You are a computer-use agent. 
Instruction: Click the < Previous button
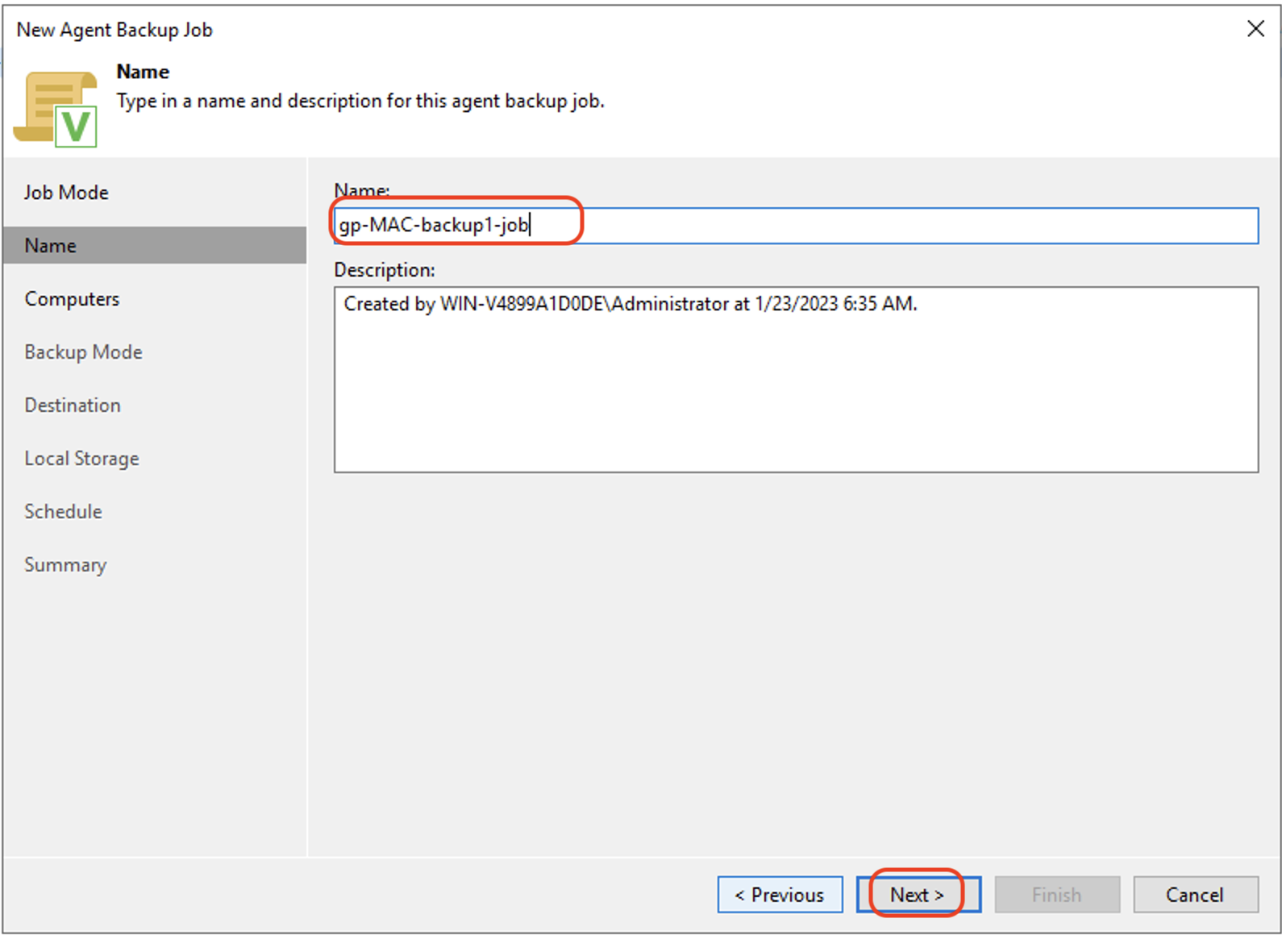point(780,895)
